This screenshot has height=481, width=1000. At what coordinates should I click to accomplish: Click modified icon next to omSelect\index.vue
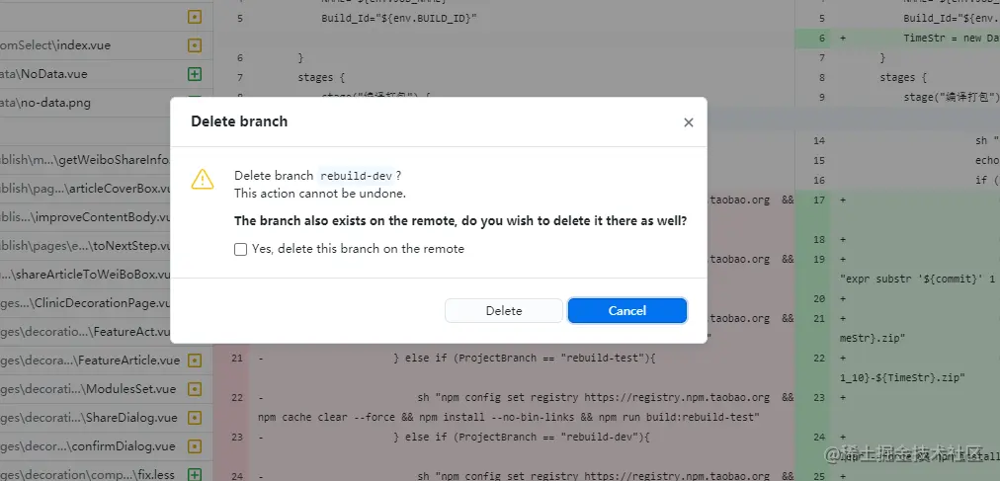pyautogui.click(x=195, y=45)
